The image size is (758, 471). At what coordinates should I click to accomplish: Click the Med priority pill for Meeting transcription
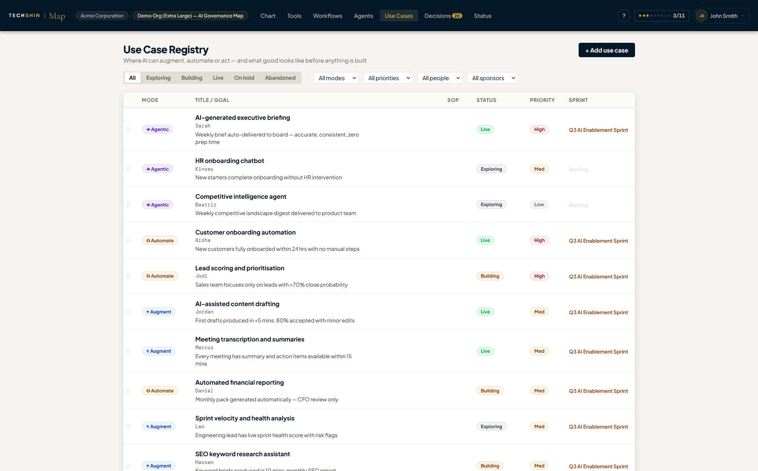(x=539, y=351)
